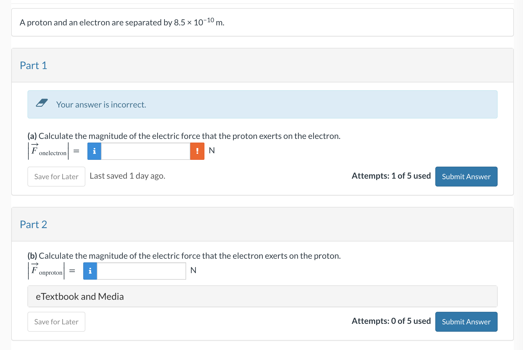
Task: Click the blue info icon for part (b)
Action: 90,271
